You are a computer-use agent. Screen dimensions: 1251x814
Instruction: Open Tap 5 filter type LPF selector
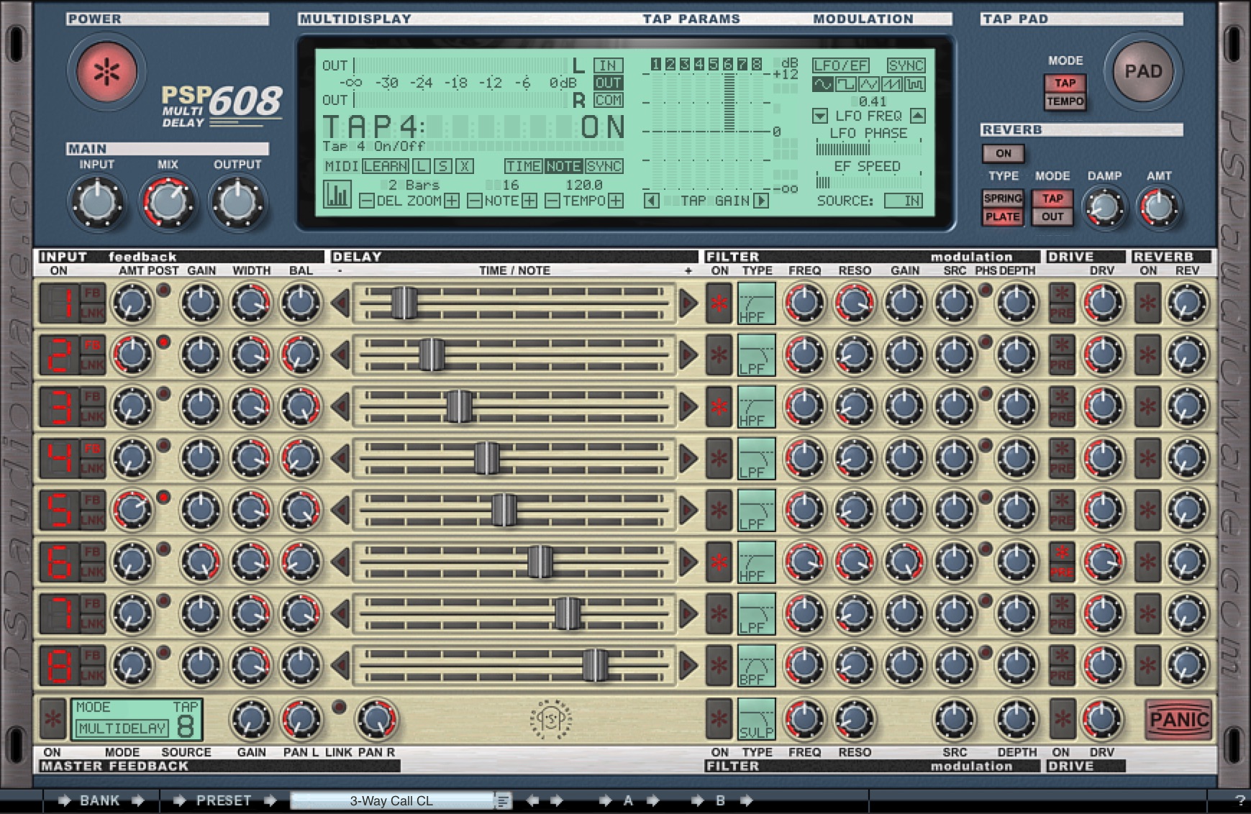coord(757,511)
